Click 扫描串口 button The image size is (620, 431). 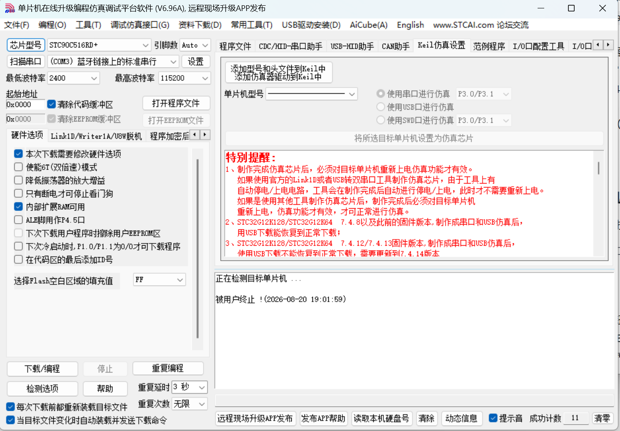pos(26,62)
